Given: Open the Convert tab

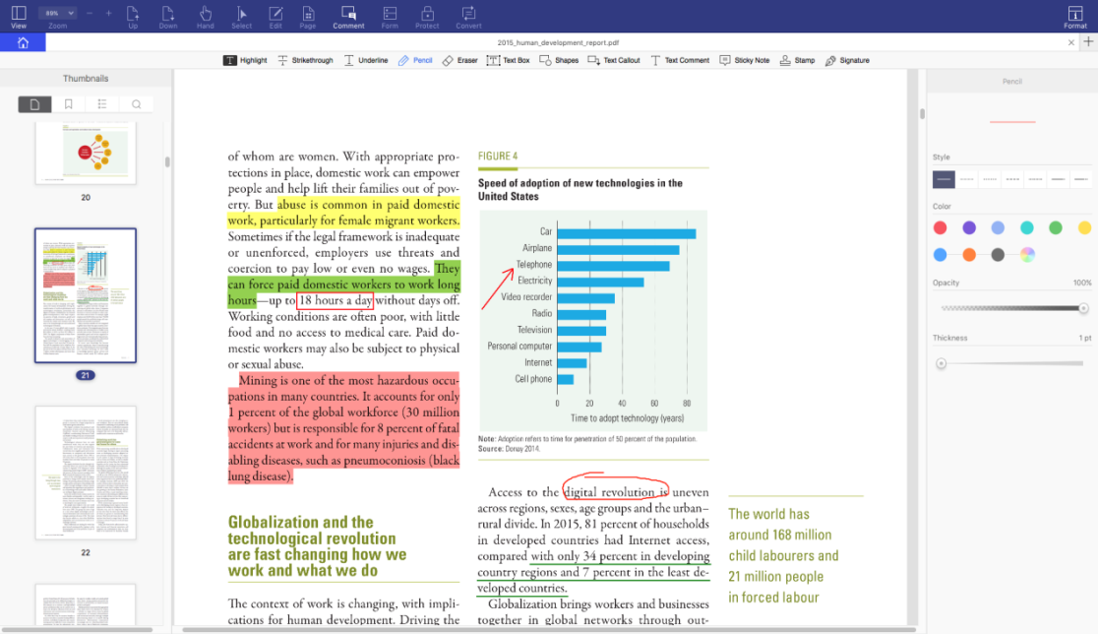Looking at the screenshot, I should 468,17.
